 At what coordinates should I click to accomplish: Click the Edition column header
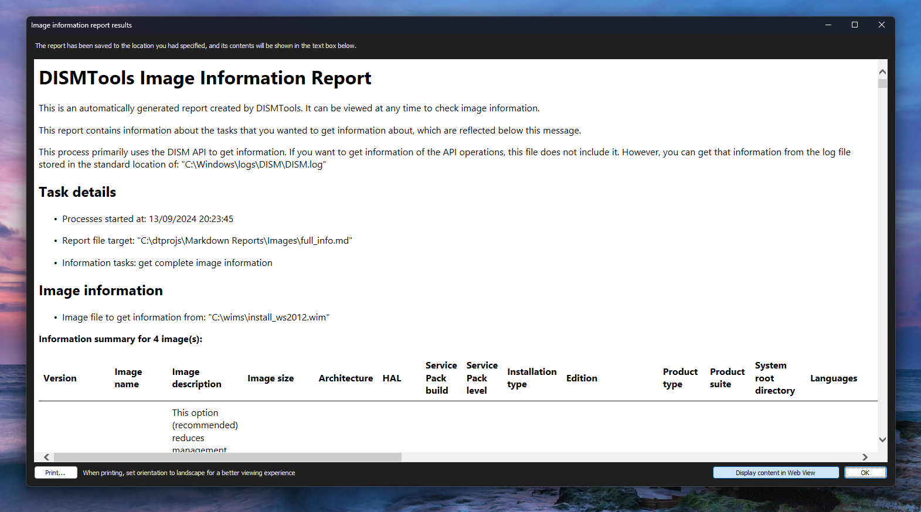582,378
